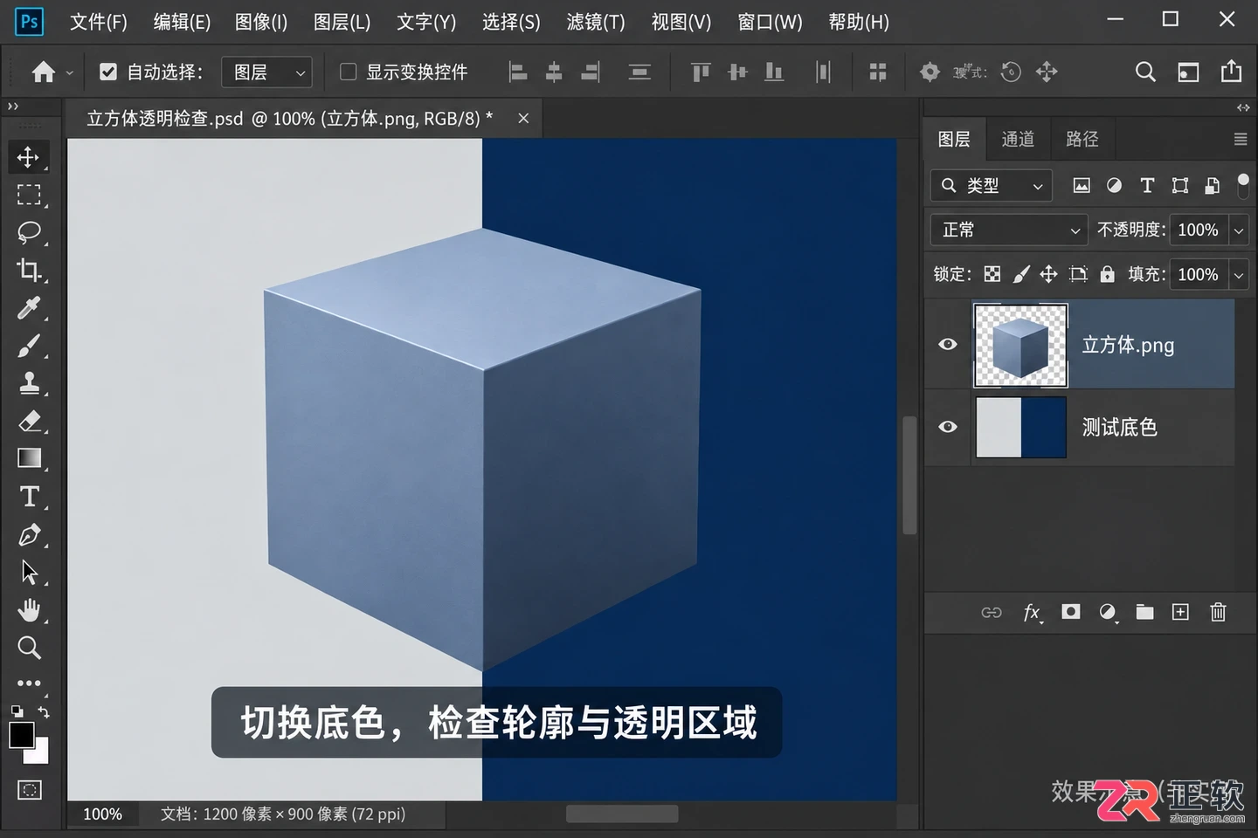The image size is (1258, 838).
Task: Delete layer with the trash icon
Action: click(1218, 612)
